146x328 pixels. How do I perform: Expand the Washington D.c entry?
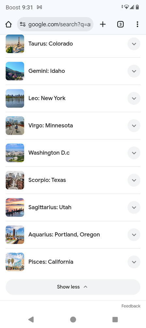[x=134, y=153]
